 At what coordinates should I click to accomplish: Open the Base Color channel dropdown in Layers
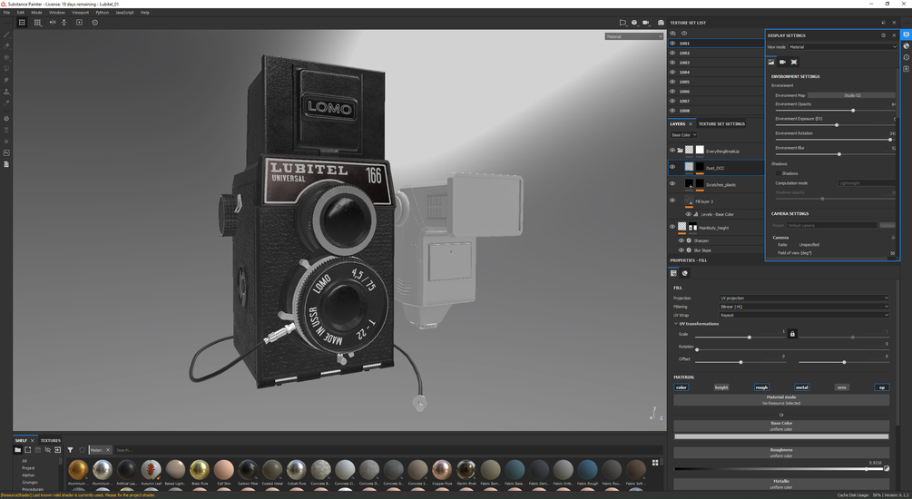point(683,135)
